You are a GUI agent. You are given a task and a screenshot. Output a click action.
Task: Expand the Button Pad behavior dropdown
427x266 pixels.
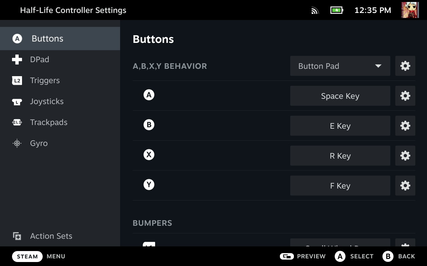(340, 66)
